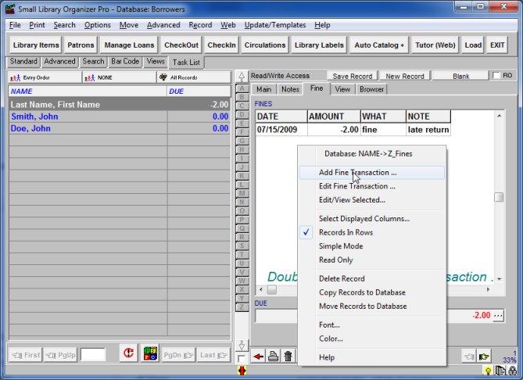The width and height of the screenshot is (523, 380).
Task: Click the down arrow below alphabet strip
Action: [x=242, y=346]
